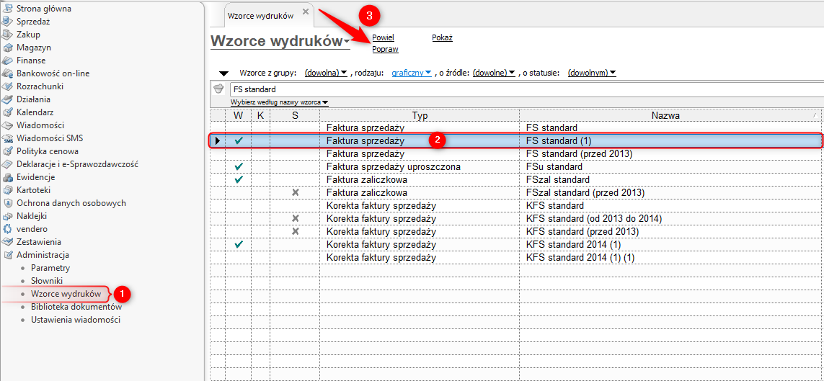Toggle W checkmark for FS standard (1)
The height and width of the screenshot is (381, 824).
(x=239, y=140)
